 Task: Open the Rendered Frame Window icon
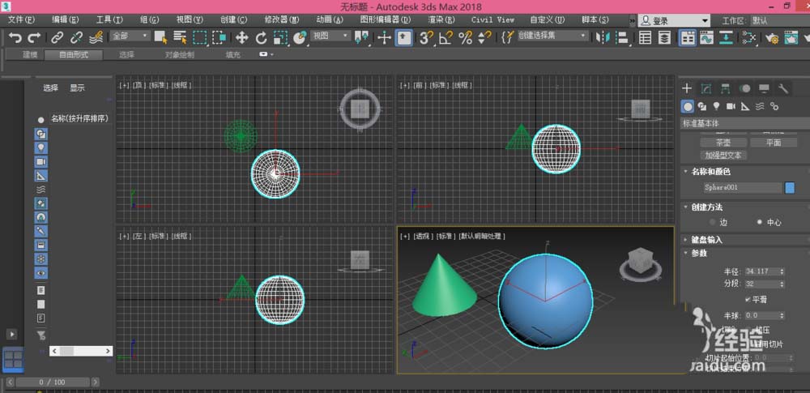(791, 37)
